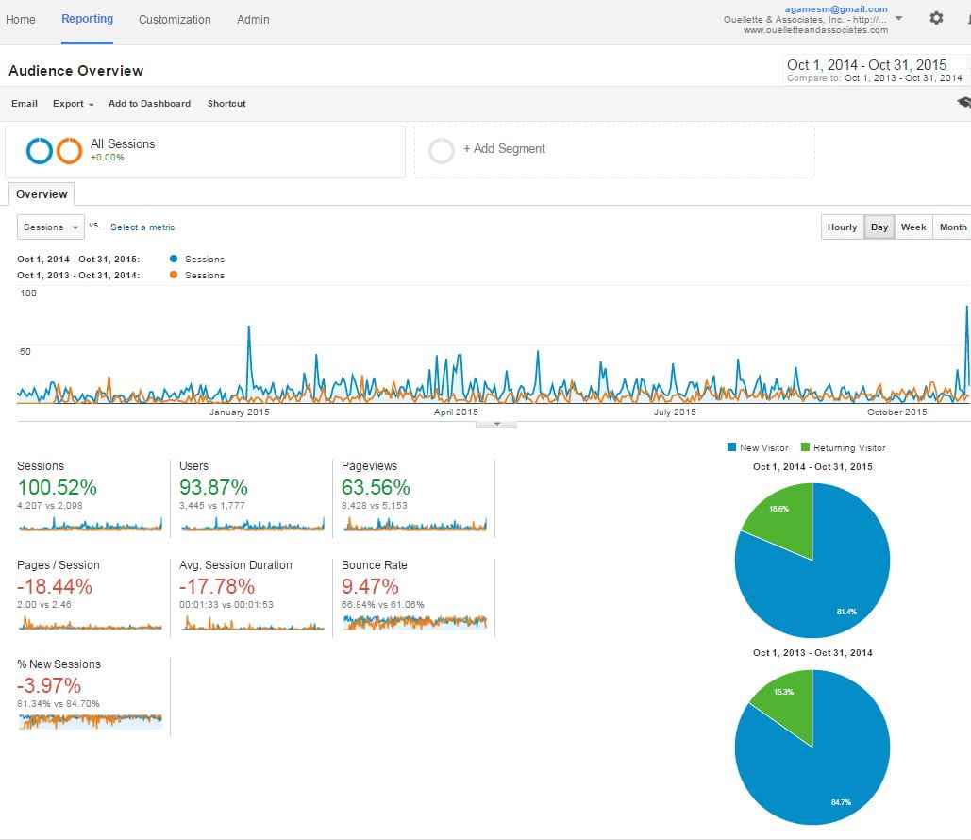The image size is (971, 840).
Task: Switch graph to Week view
Action: point(912,227)
